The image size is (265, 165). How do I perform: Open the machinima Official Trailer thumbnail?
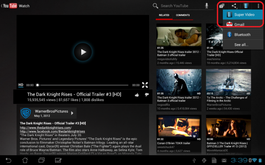pos(214,36)
